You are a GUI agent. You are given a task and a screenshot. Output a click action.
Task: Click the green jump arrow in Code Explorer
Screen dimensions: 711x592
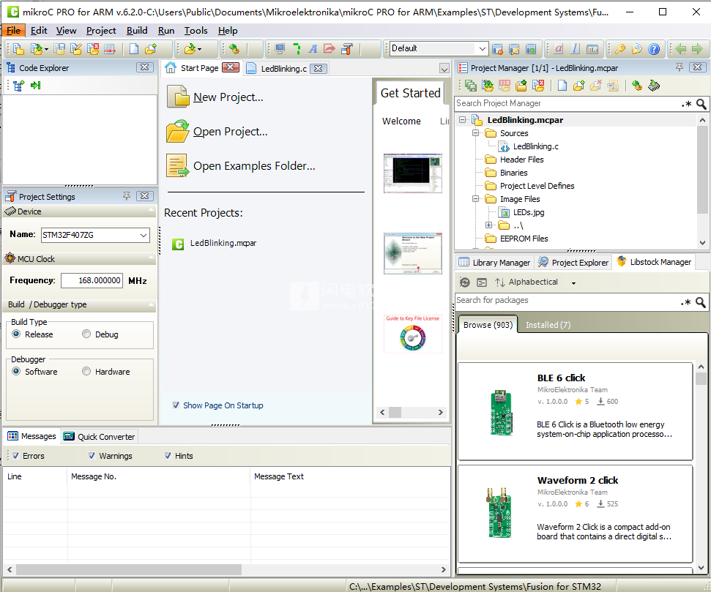tap(35, 85)
